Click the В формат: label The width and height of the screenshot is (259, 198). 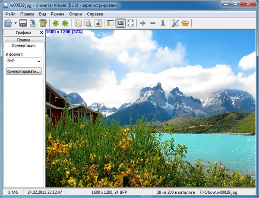click(x=15, y=54)
